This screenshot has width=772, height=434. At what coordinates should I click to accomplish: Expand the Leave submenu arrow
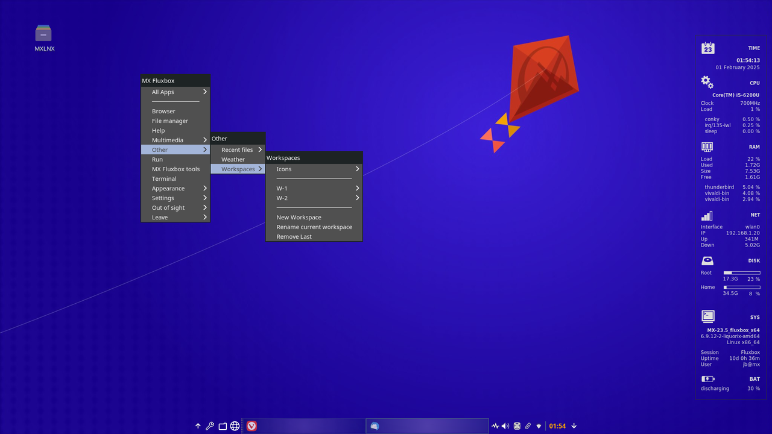click(205, 217)
